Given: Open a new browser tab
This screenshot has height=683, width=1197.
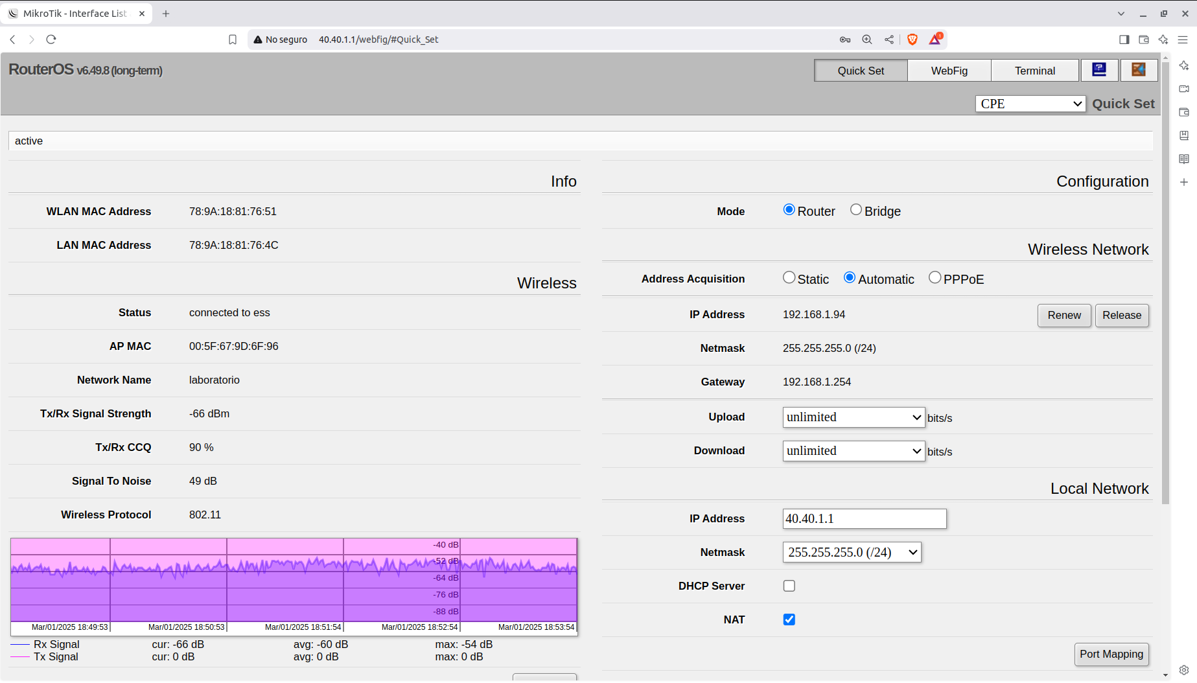Looking at the screenshot, I should 166,13.
